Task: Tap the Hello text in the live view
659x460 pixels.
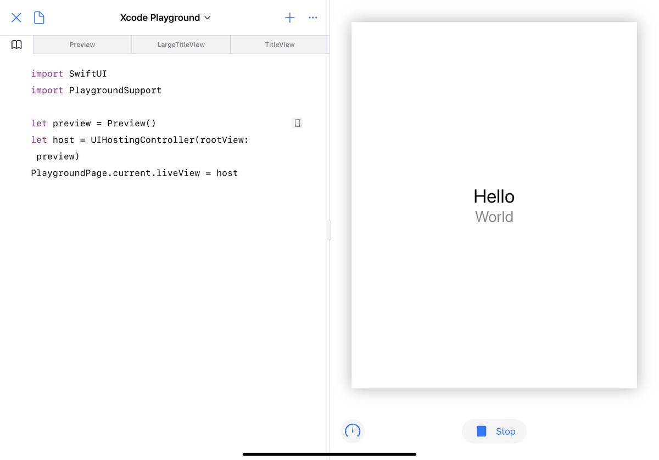Action: (x=494, y=197)
